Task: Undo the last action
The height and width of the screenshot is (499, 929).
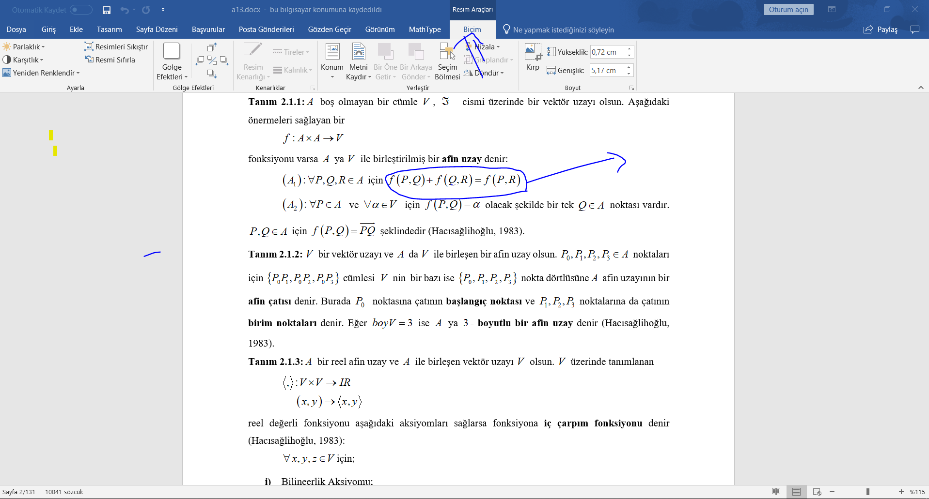Action: (x=125, y=10)
